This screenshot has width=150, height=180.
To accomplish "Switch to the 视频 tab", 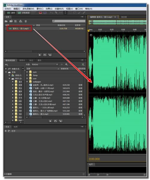I will coord(16,127).
